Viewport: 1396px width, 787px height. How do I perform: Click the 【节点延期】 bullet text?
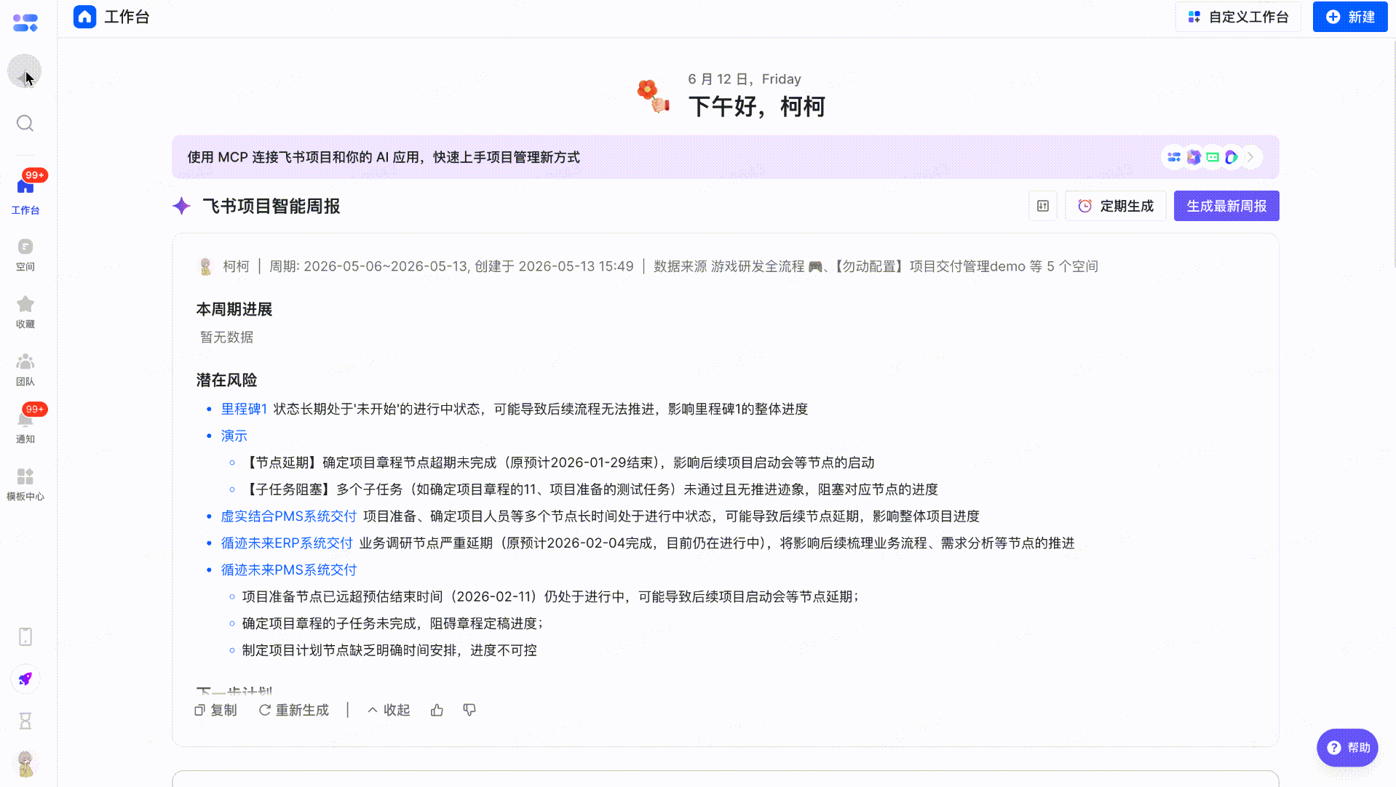tap(558, 463)
